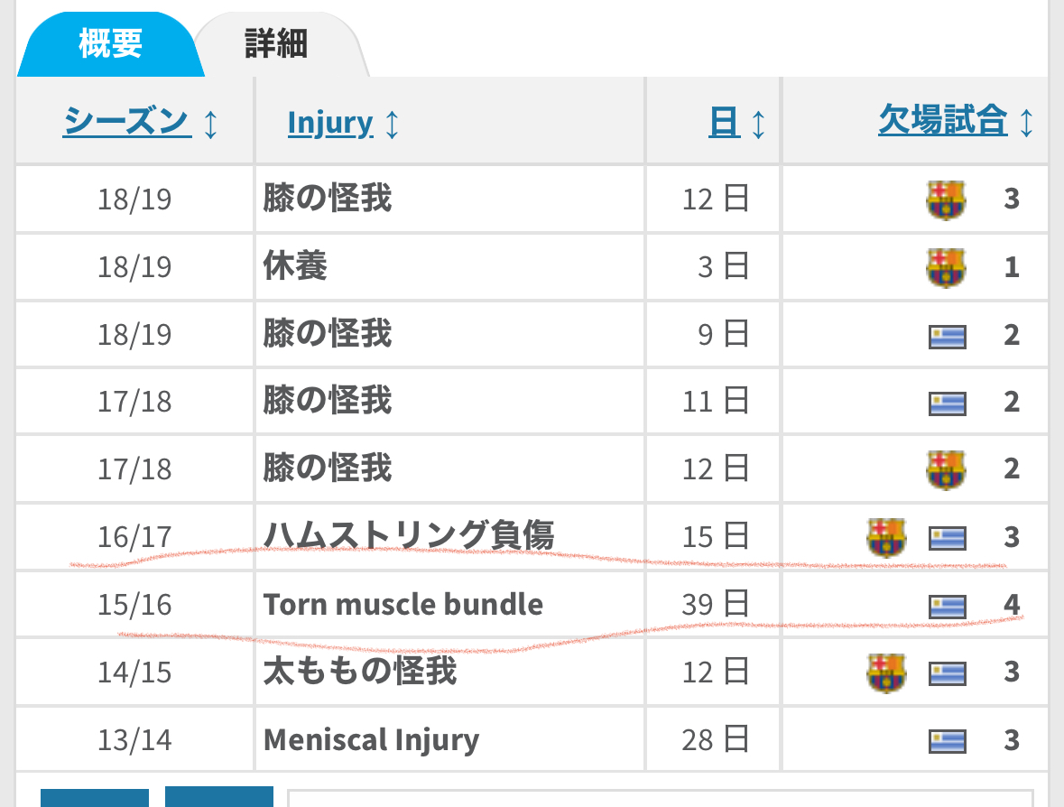Toggle sort arrow next to シーズン
The height and width of the screenshot is (807, 1064).
210,125
